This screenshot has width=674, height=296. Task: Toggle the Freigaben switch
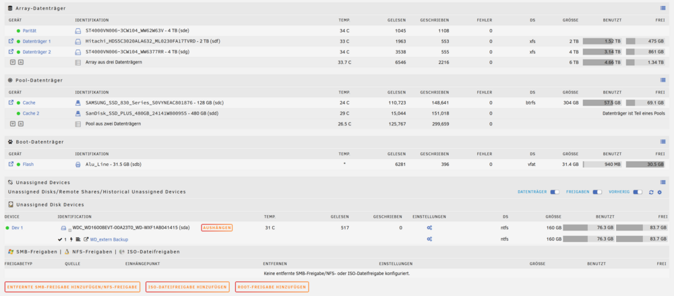pyautogui.click(x=597, y=192)
